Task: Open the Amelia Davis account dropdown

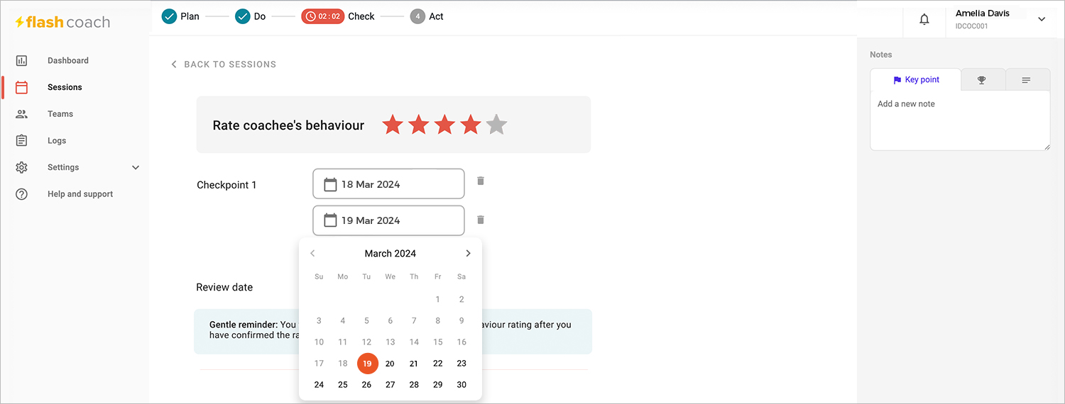Action: (1042, 19)
